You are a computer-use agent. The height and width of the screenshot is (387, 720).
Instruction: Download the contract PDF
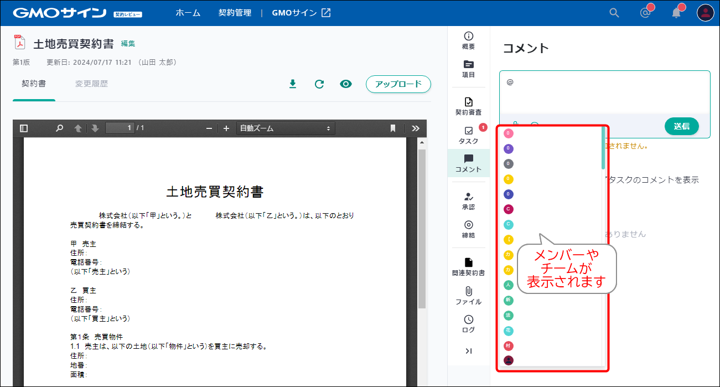293,84
